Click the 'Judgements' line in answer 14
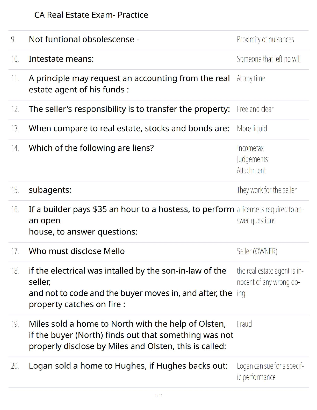The width and height of the screenshot is (317, 410). tap(252, 159)
